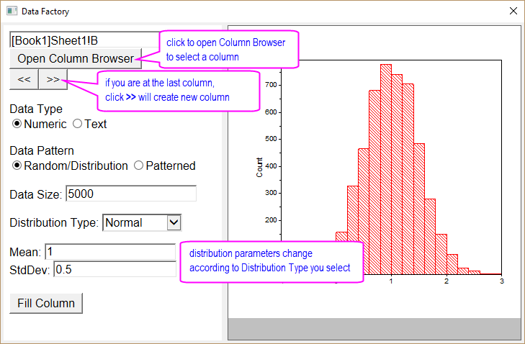The width and height of the screenshot is (525, 344).
Task: Close the Data Factory dialog
Action: click(513, 11)
